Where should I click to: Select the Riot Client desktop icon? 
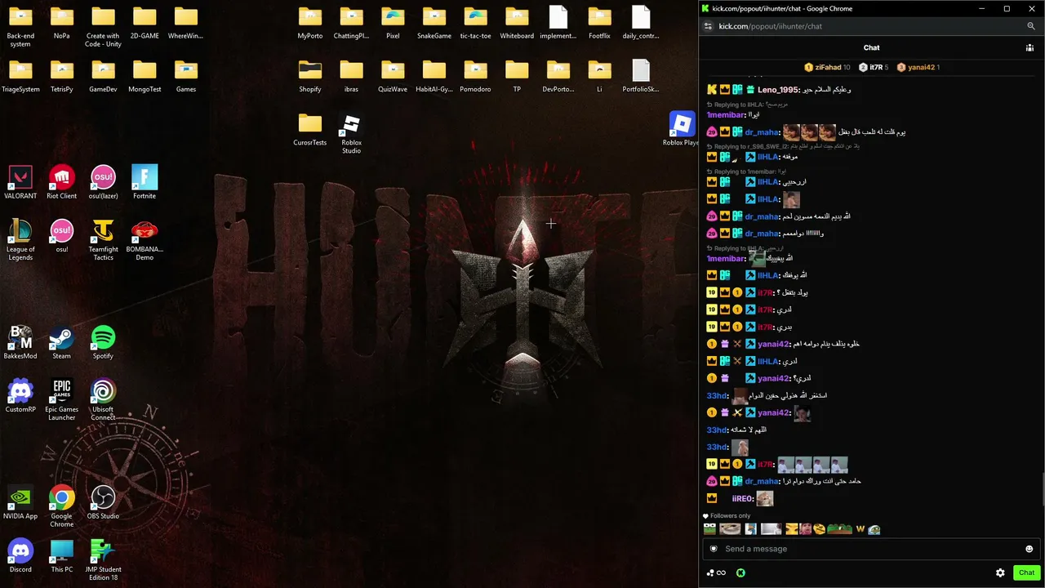[x=62, y=183]
